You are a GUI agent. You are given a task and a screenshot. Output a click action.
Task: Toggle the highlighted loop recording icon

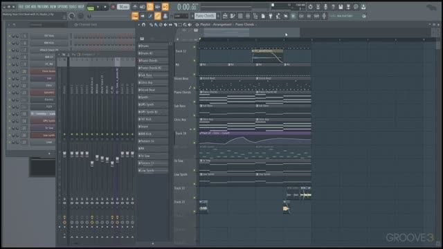[165, 6]
